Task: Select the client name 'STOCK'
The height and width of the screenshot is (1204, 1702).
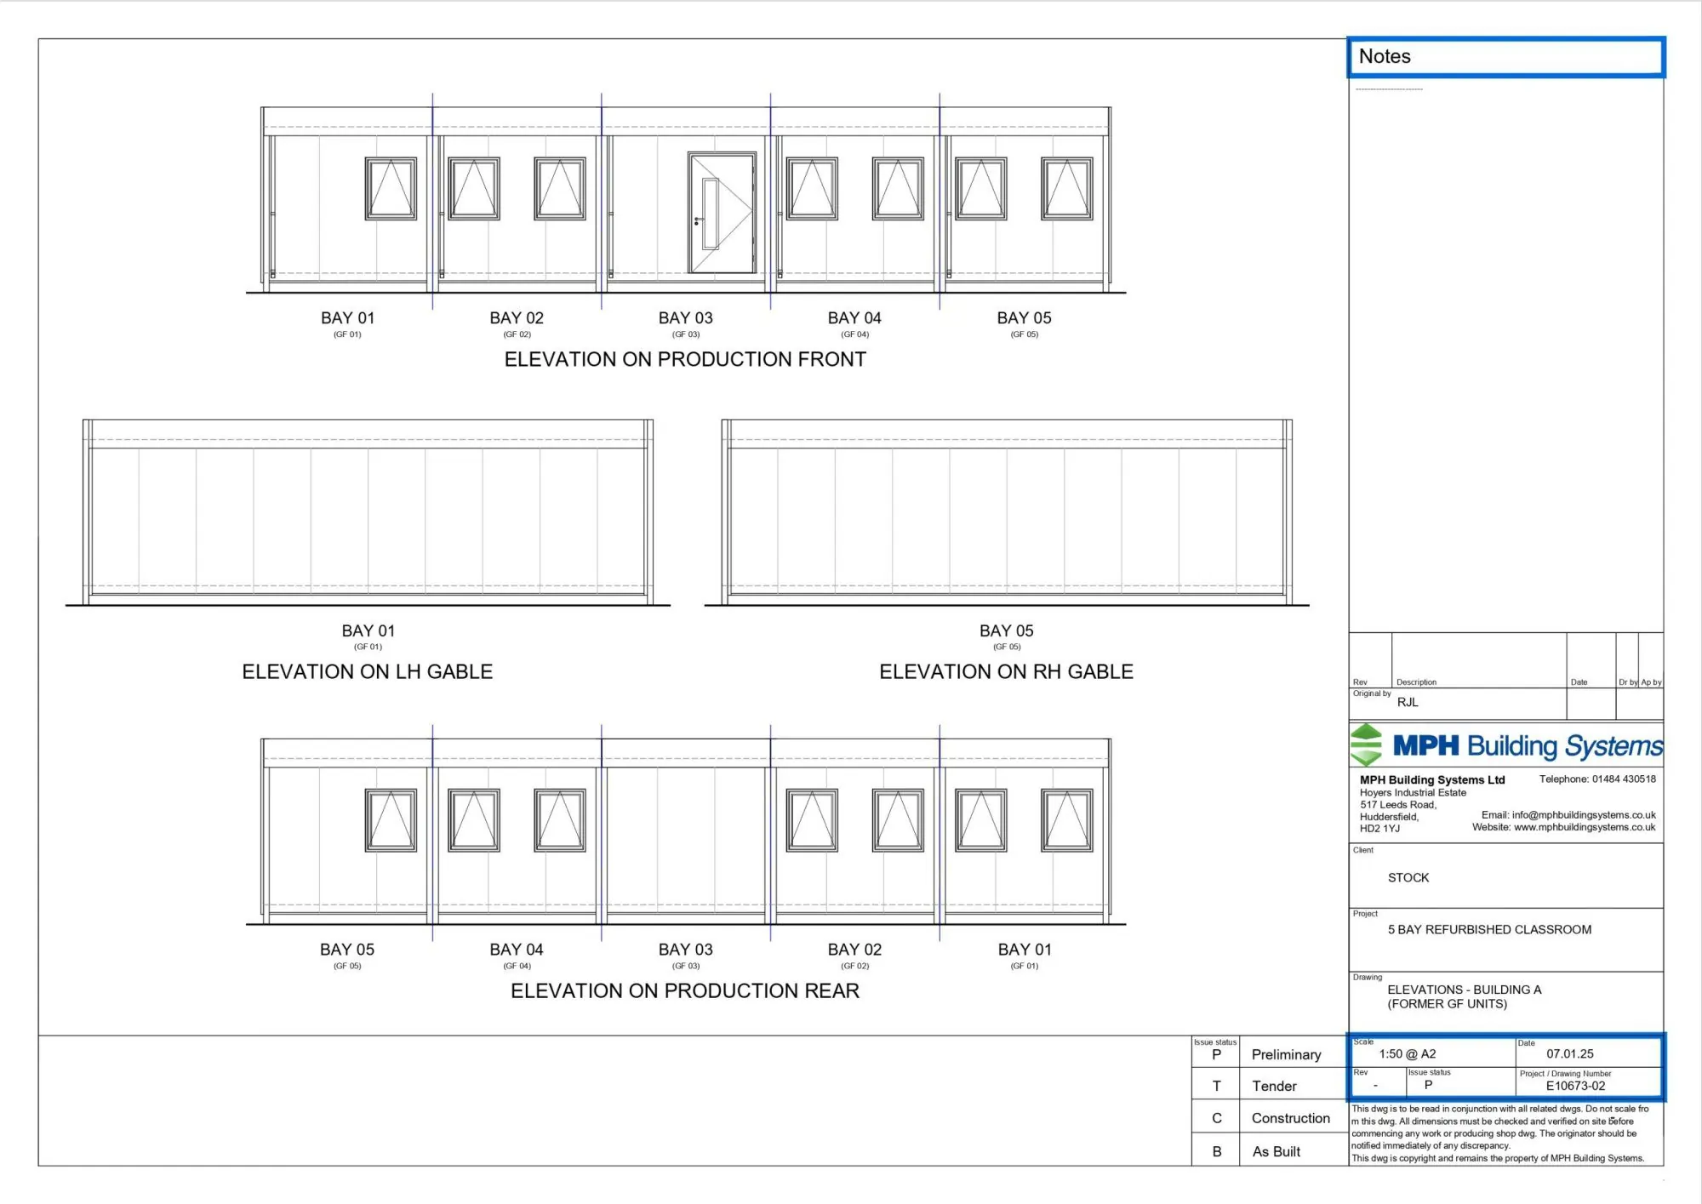Action: (1408, 877)
